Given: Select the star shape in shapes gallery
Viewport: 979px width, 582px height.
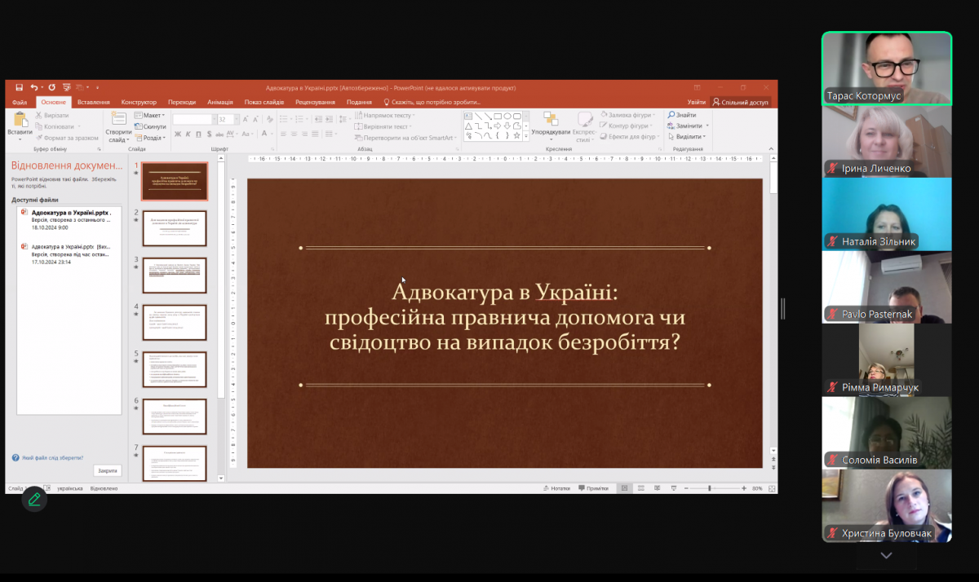Looking at the screenshot, I should coord(517,135).
